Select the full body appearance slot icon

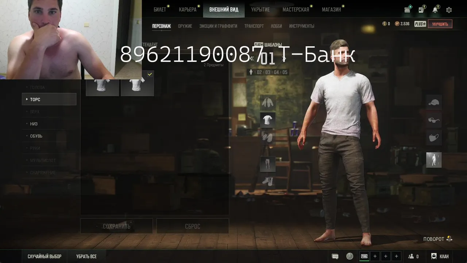(x=434, y=160)
